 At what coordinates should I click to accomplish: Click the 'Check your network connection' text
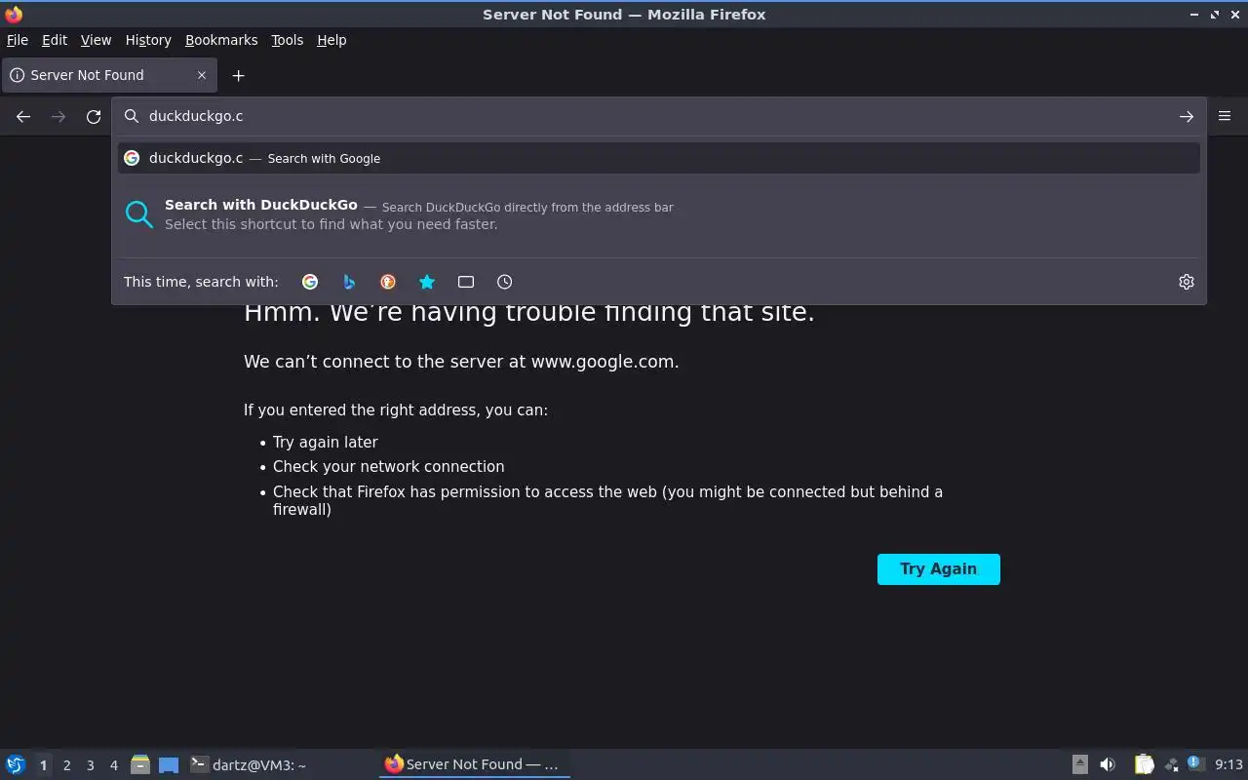(388, 467)
